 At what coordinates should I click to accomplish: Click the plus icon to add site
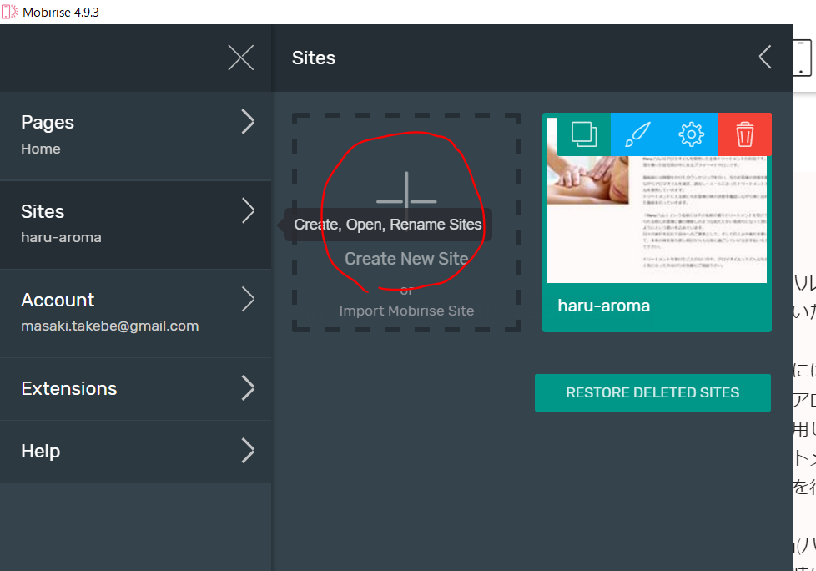(x=406, y=201)
